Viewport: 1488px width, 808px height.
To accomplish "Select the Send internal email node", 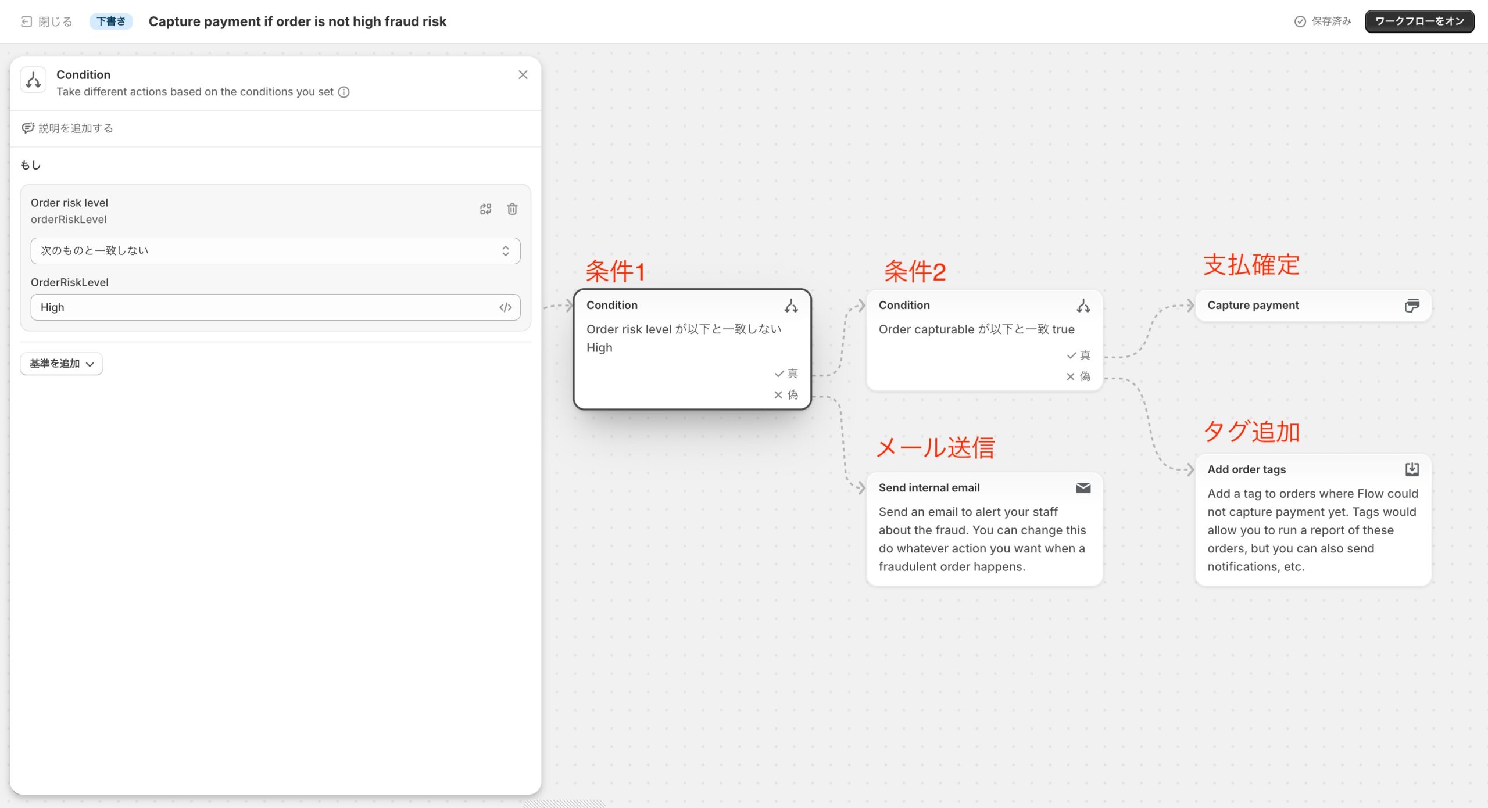I will click(x=983, y=529).
